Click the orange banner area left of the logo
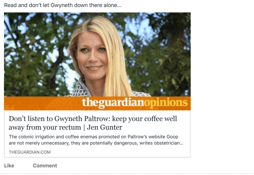This screenshot has width=254, height=175. pyautogui.click(x=42, y=103)
